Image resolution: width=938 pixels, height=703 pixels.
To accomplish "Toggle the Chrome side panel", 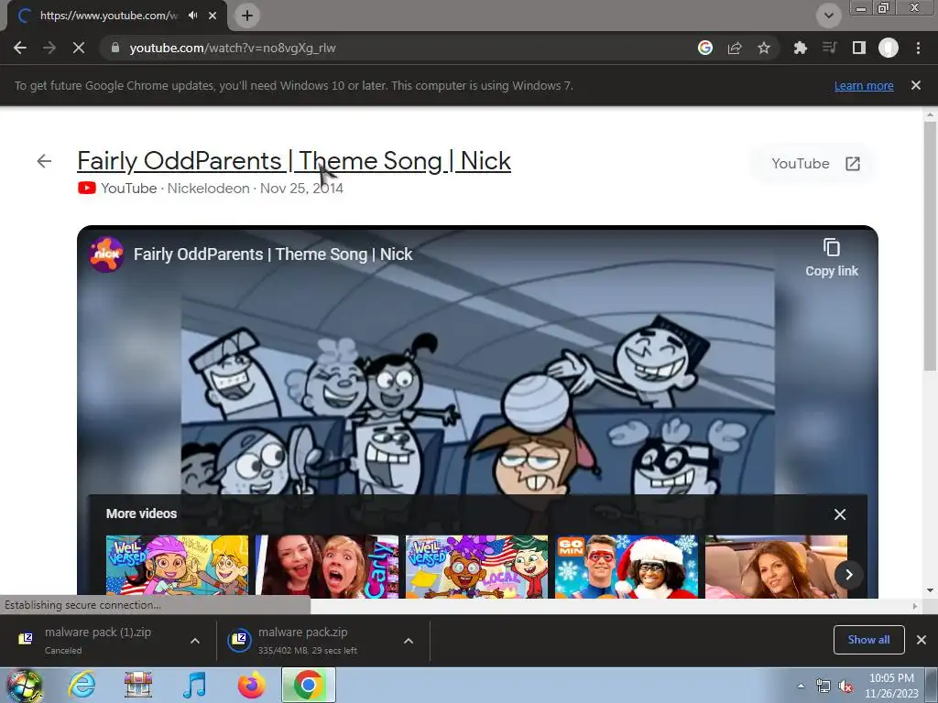I will click(858, 48).
